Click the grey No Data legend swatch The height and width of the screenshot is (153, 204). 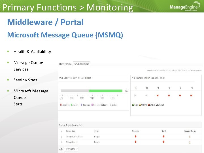point(111,105)
